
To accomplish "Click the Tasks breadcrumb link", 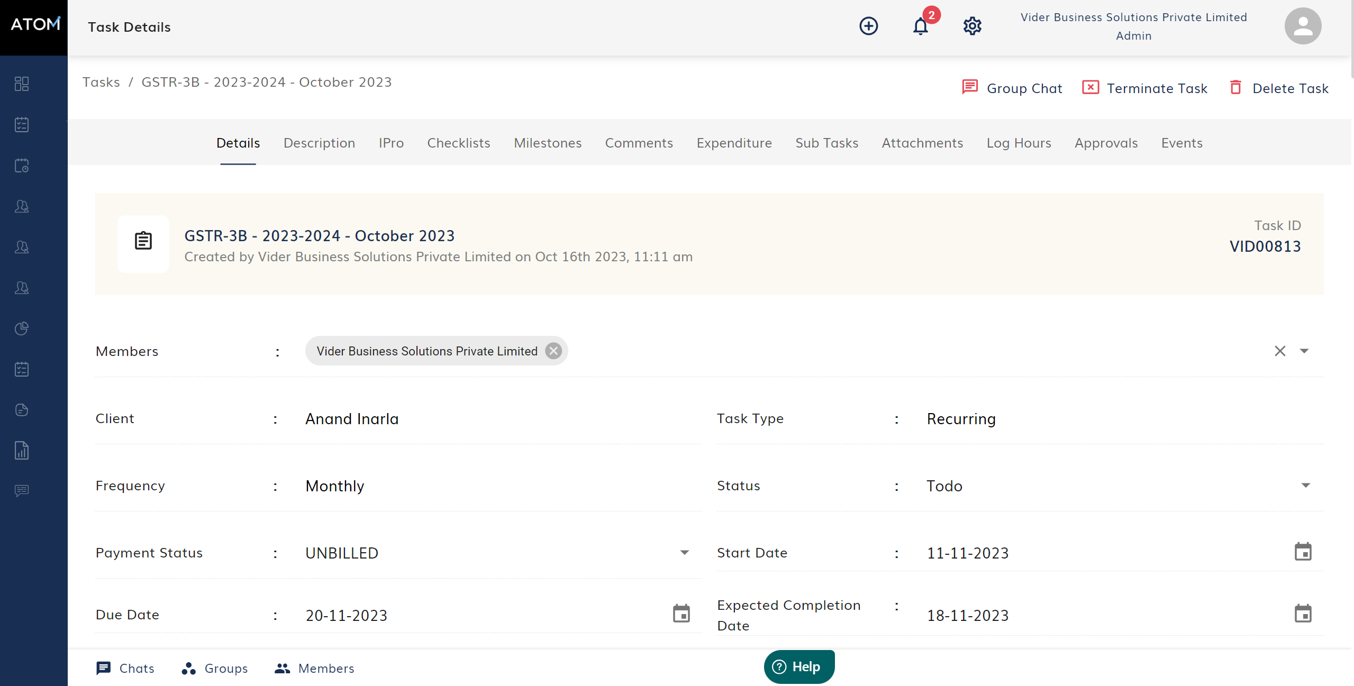I will [x=101, y=82].
